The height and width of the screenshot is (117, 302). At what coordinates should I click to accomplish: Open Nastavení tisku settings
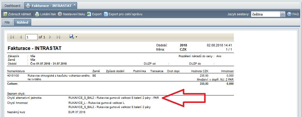(x=71, y=14)
